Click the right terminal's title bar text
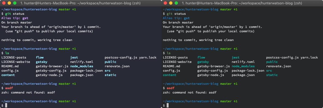 click(242, 3)
